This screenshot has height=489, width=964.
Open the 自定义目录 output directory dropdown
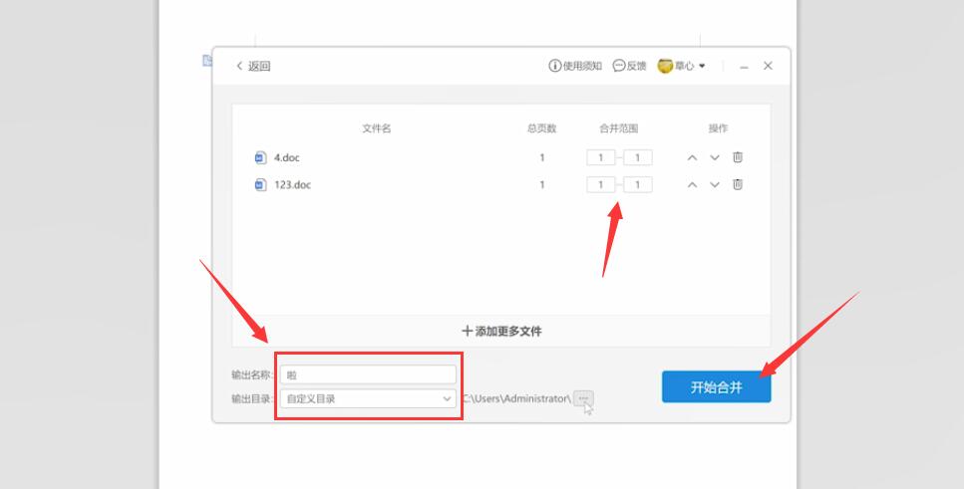click(x=368, y=398)
